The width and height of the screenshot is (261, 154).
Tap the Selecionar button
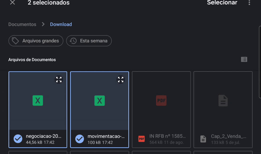click(x=222, y=2)
